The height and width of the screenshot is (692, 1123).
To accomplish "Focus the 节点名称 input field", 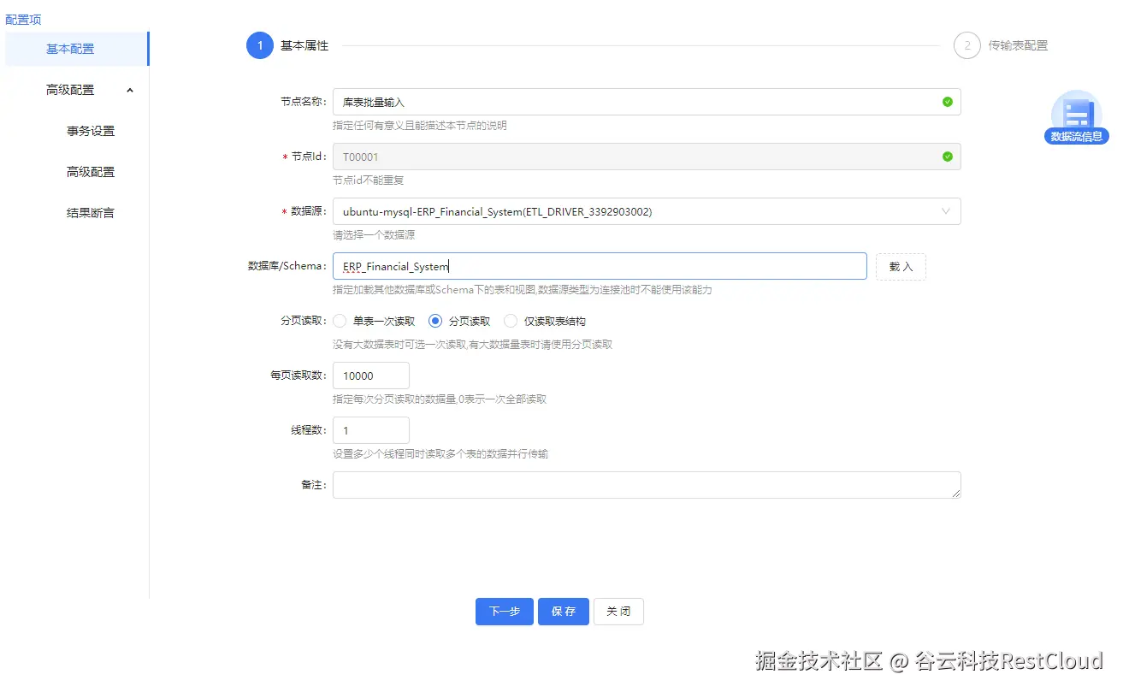I will click(647, 102).
